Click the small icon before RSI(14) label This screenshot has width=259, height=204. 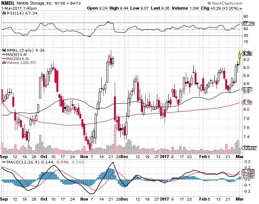[x=3, y=13]
